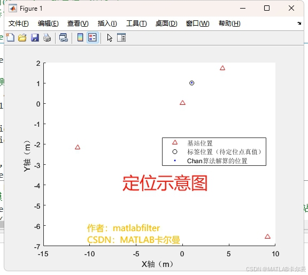Select the top base station triangle near y=1.8
This screenshot has height=275, width=308.
tap(222, 68)
